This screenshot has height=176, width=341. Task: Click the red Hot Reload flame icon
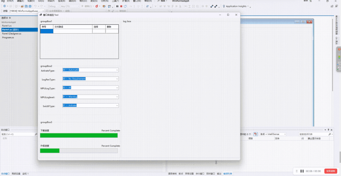coord(97,6)
